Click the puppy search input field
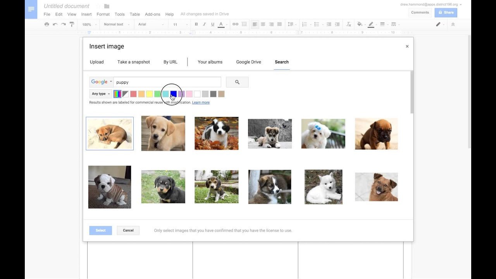This screenshot has width=496, height=279. click(x=167, y=82)
